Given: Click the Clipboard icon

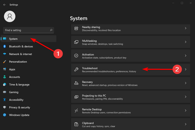Looking at the screenshot, I should [76, 124].
